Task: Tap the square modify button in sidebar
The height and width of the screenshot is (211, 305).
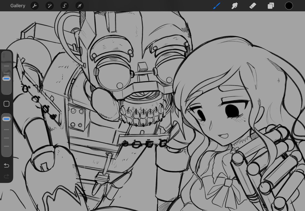Action: (x=6, y=104)
